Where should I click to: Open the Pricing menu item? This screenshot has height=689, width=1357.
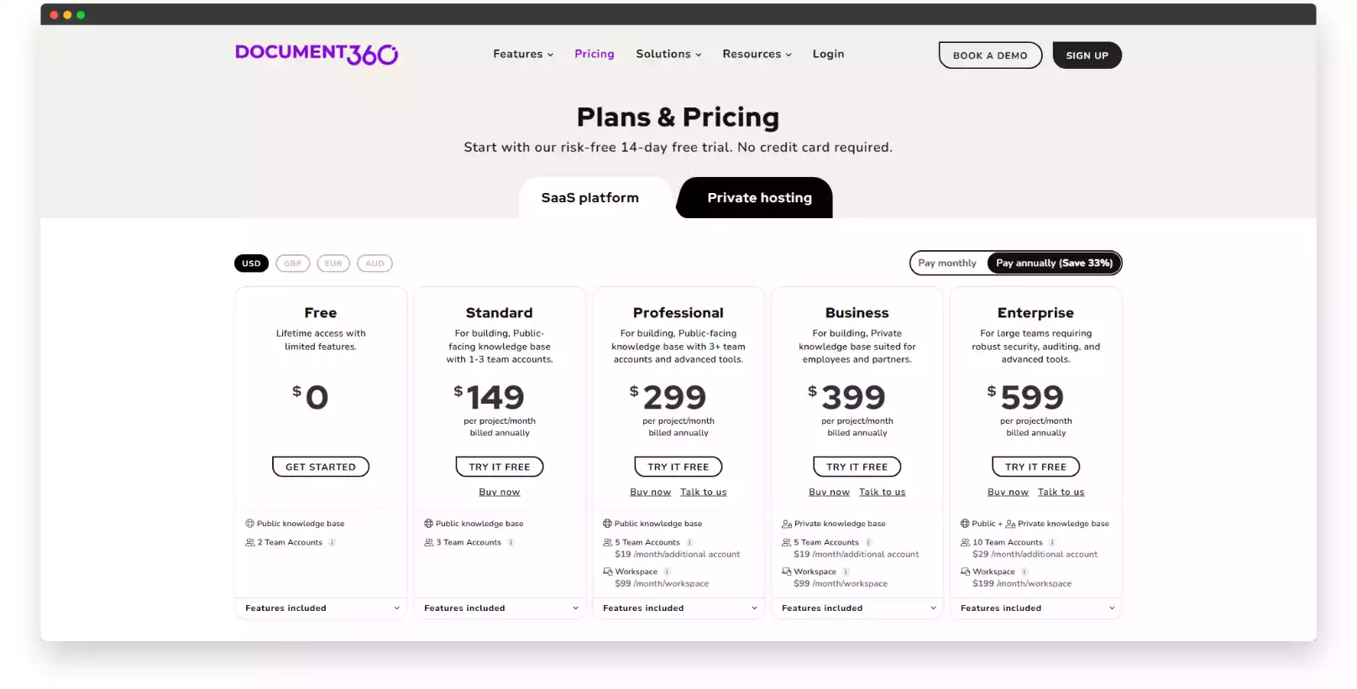[594, 53]
